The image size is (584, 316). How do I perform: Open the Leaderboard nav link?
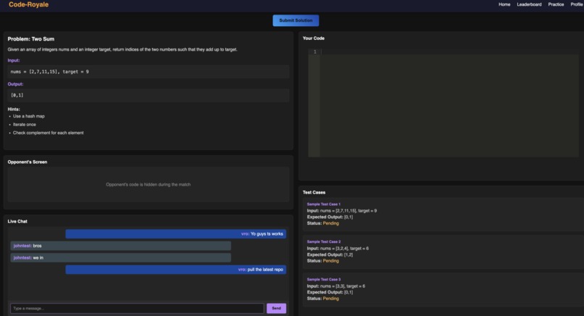click(529, 4)
